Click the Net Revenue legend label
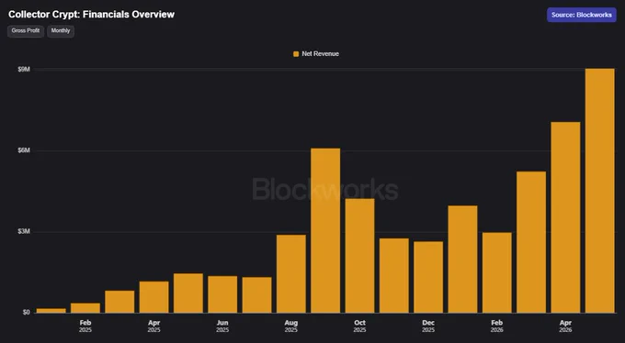This screenshot has height=343, width=625. tap(321, 54)
